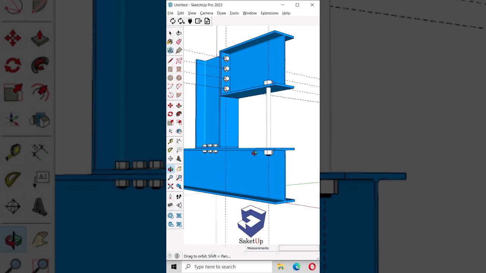
Task: Click the first reload arrows icon
Action: tap(173, 21)
